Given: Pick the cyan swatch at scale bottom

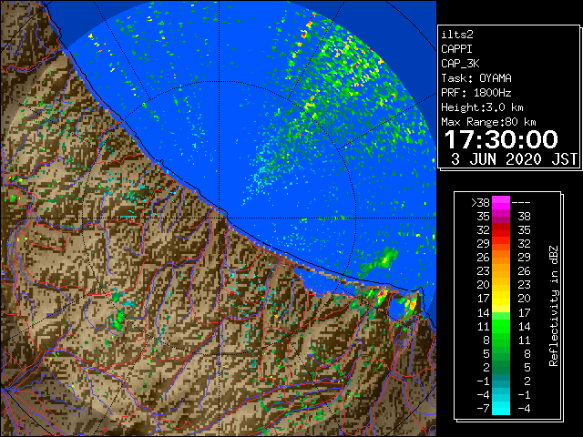Looking at the screenshot, I should [501, 408].
